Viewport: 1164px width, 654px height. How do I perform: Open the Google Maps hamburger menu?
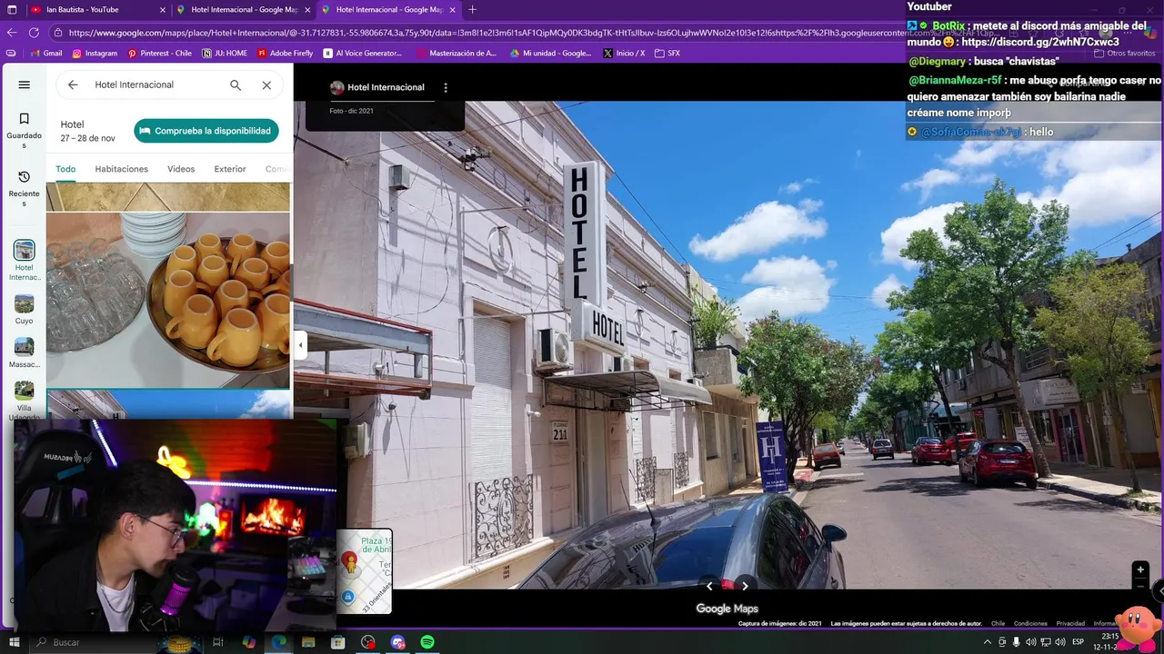[x=25, y=84]
